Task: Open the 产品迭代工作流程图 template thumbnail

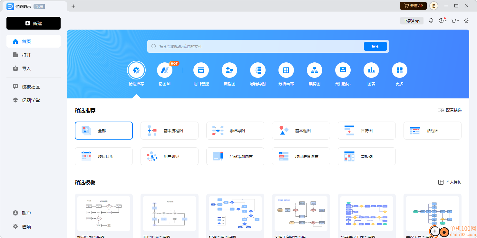Action: click(x=367, y=214)
